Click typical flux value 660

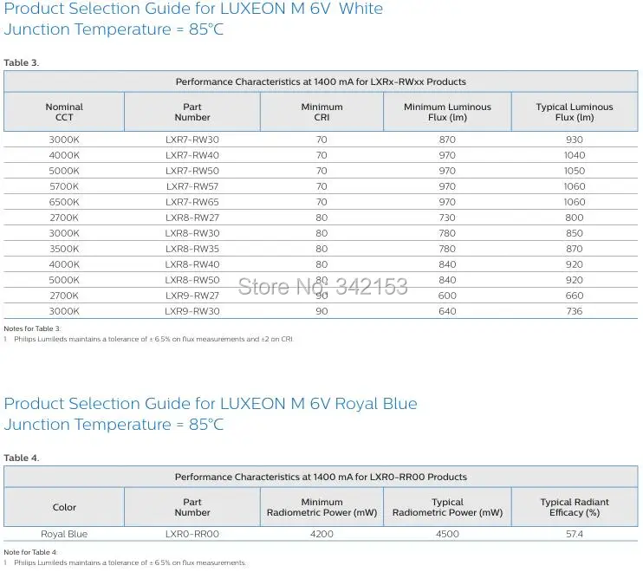[575, 296]
